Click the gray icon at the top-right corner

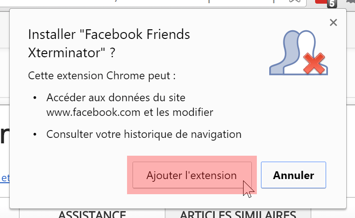pyautogui.click(x=350, y=1)
